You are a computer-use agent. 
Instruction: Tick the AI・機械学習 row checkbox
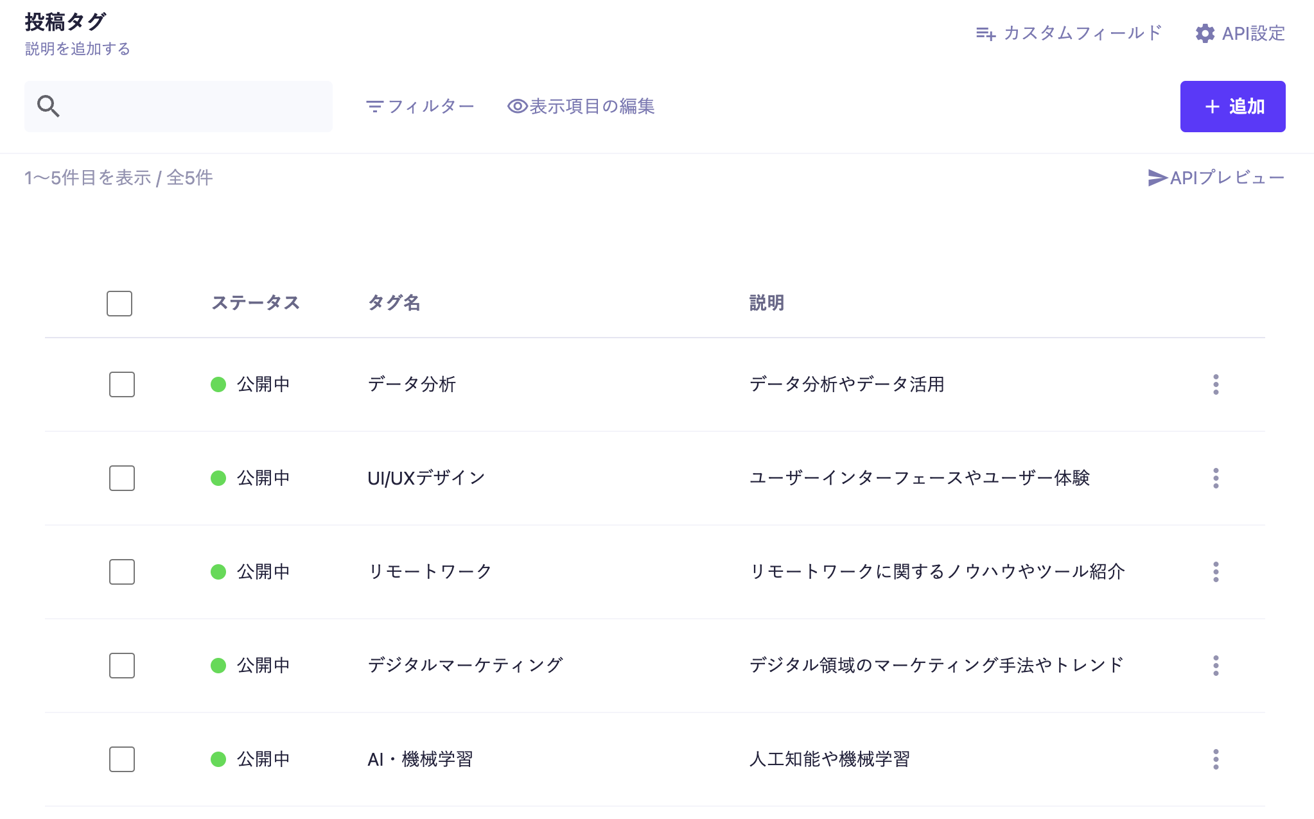[122, 759]
